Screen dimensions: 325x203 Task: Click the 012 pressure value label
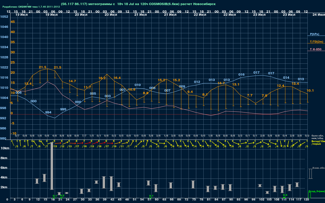[x=197, y=82]
